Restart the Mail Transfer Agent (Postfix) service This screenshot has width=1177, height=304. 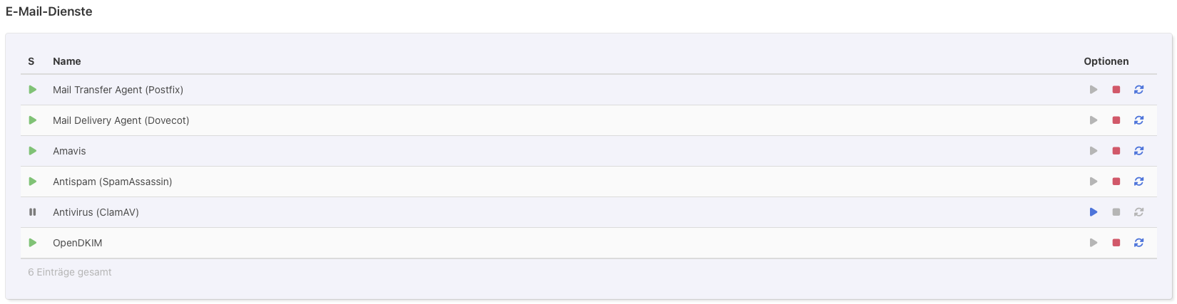(x=1139, y=90)
